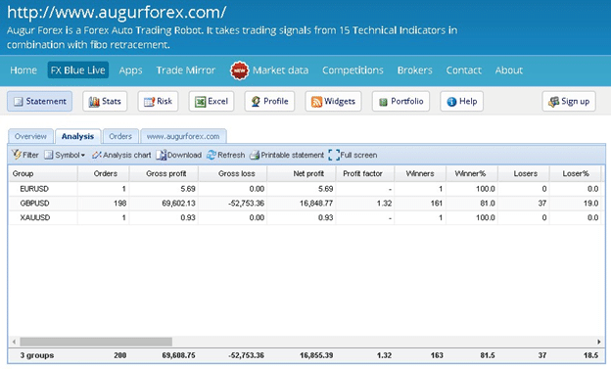Go to Home in navigation
This screenshot has width=611, height=369.
click(23, 70)
